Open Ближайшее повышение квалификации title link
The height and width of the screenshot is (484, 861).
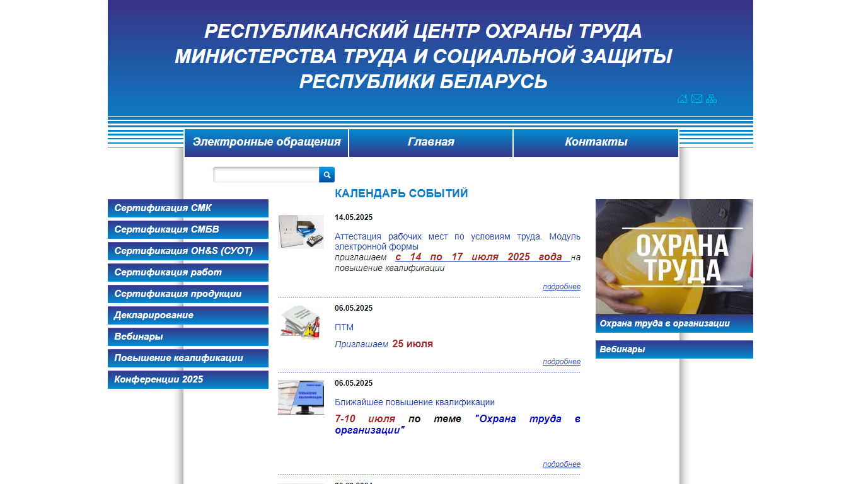[x=415, y=403]
